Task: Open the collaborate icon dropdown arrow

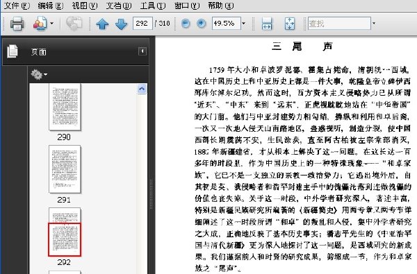Action: (52, 24)
